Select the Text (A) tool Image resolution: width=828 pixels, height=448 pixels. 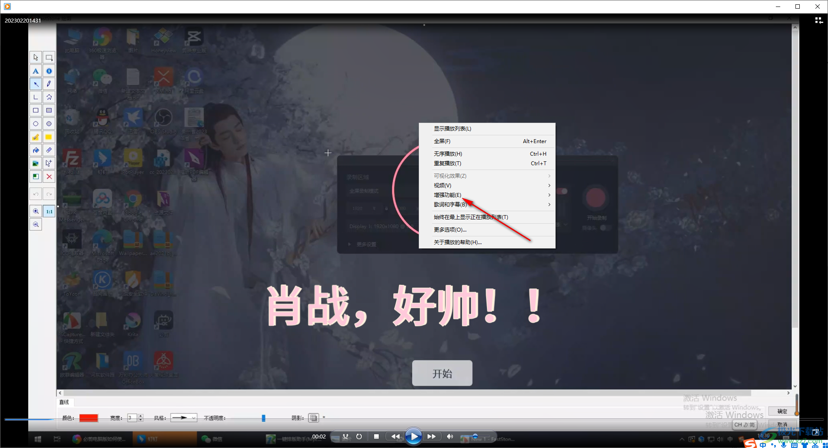pos(36,71)
